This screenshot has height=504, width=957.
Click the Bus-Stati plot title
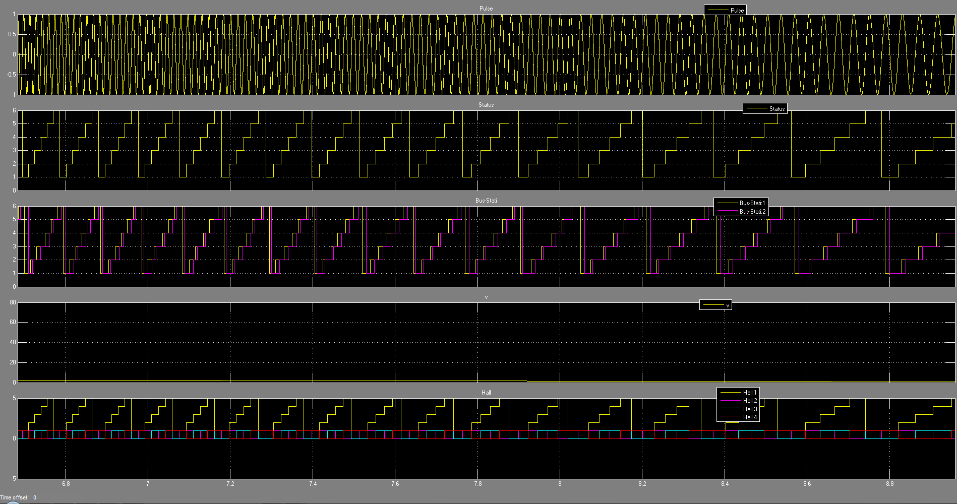(x=486, y=201)
